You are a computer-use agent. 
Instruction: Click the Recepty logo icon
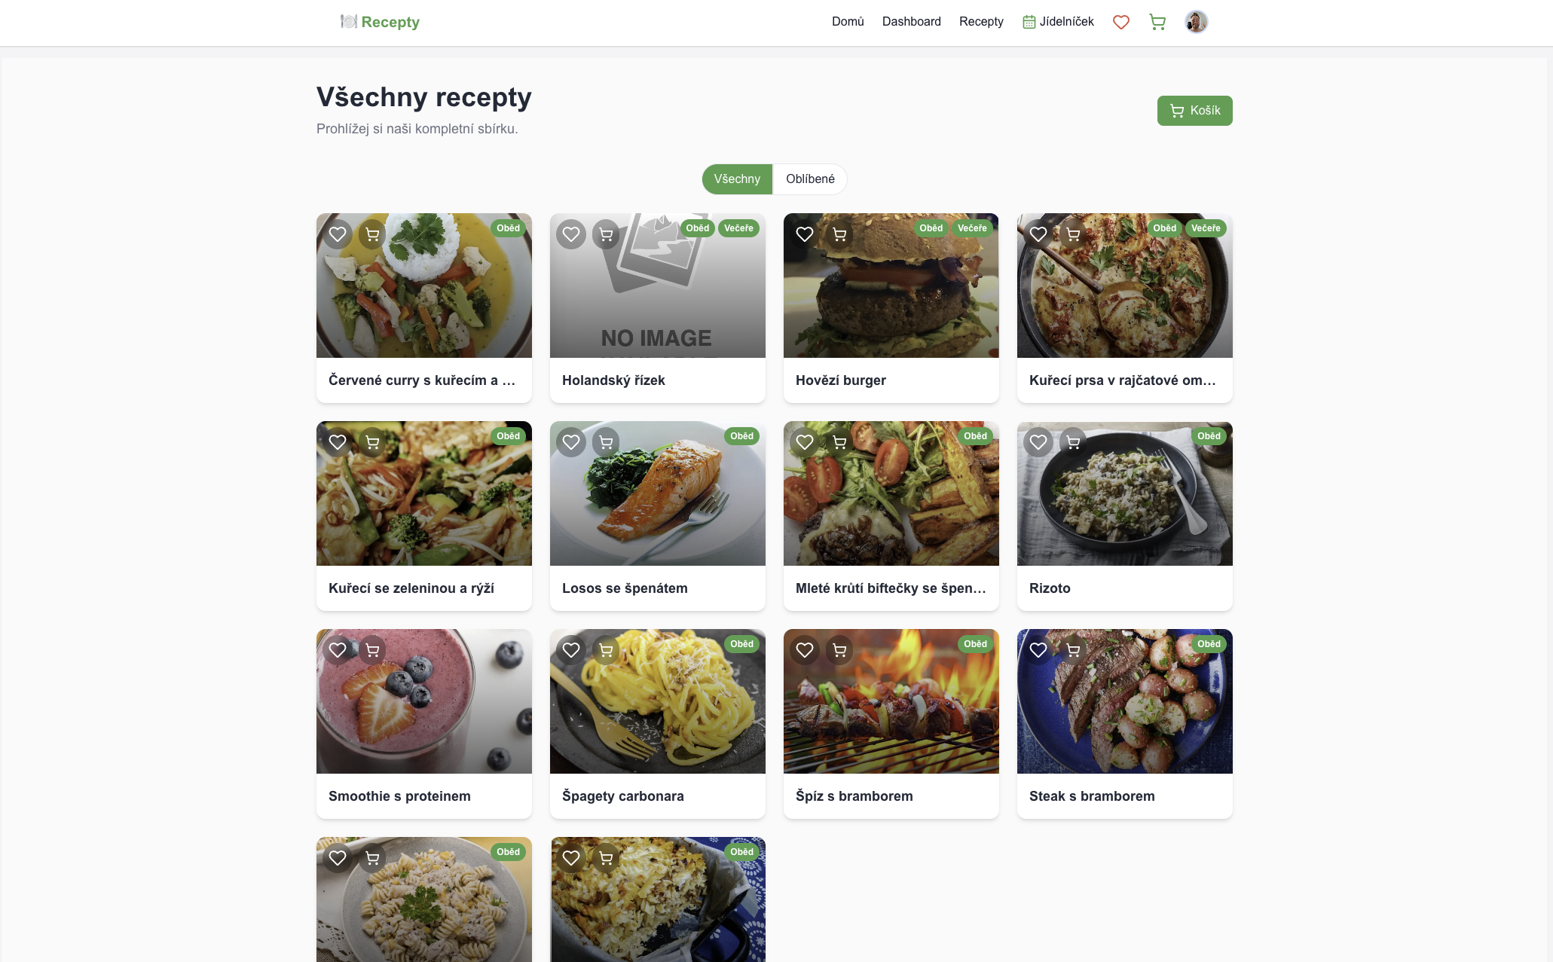348,21
